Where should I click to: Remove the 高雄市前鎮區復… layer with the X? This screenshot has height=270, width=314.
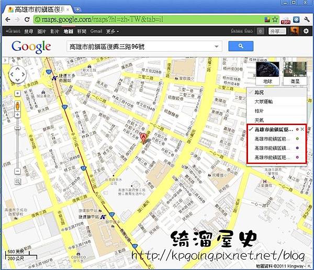point(302,129)
